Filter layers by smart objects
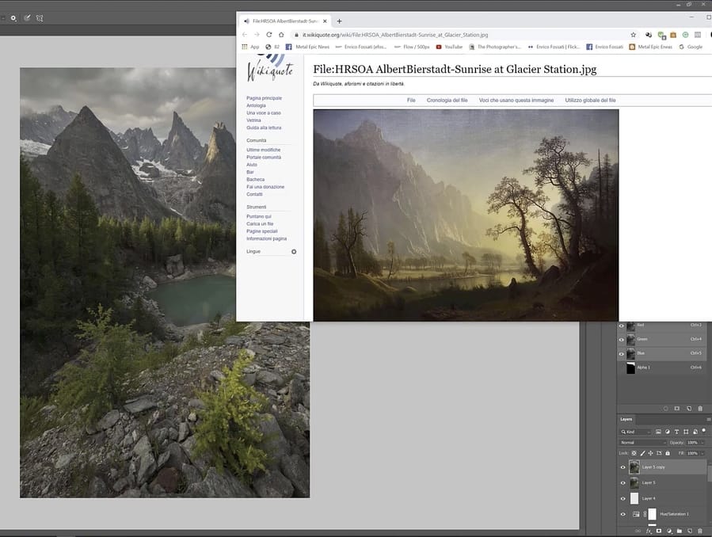This screenshot has width=712, height=537. click(x=695, y=432)
